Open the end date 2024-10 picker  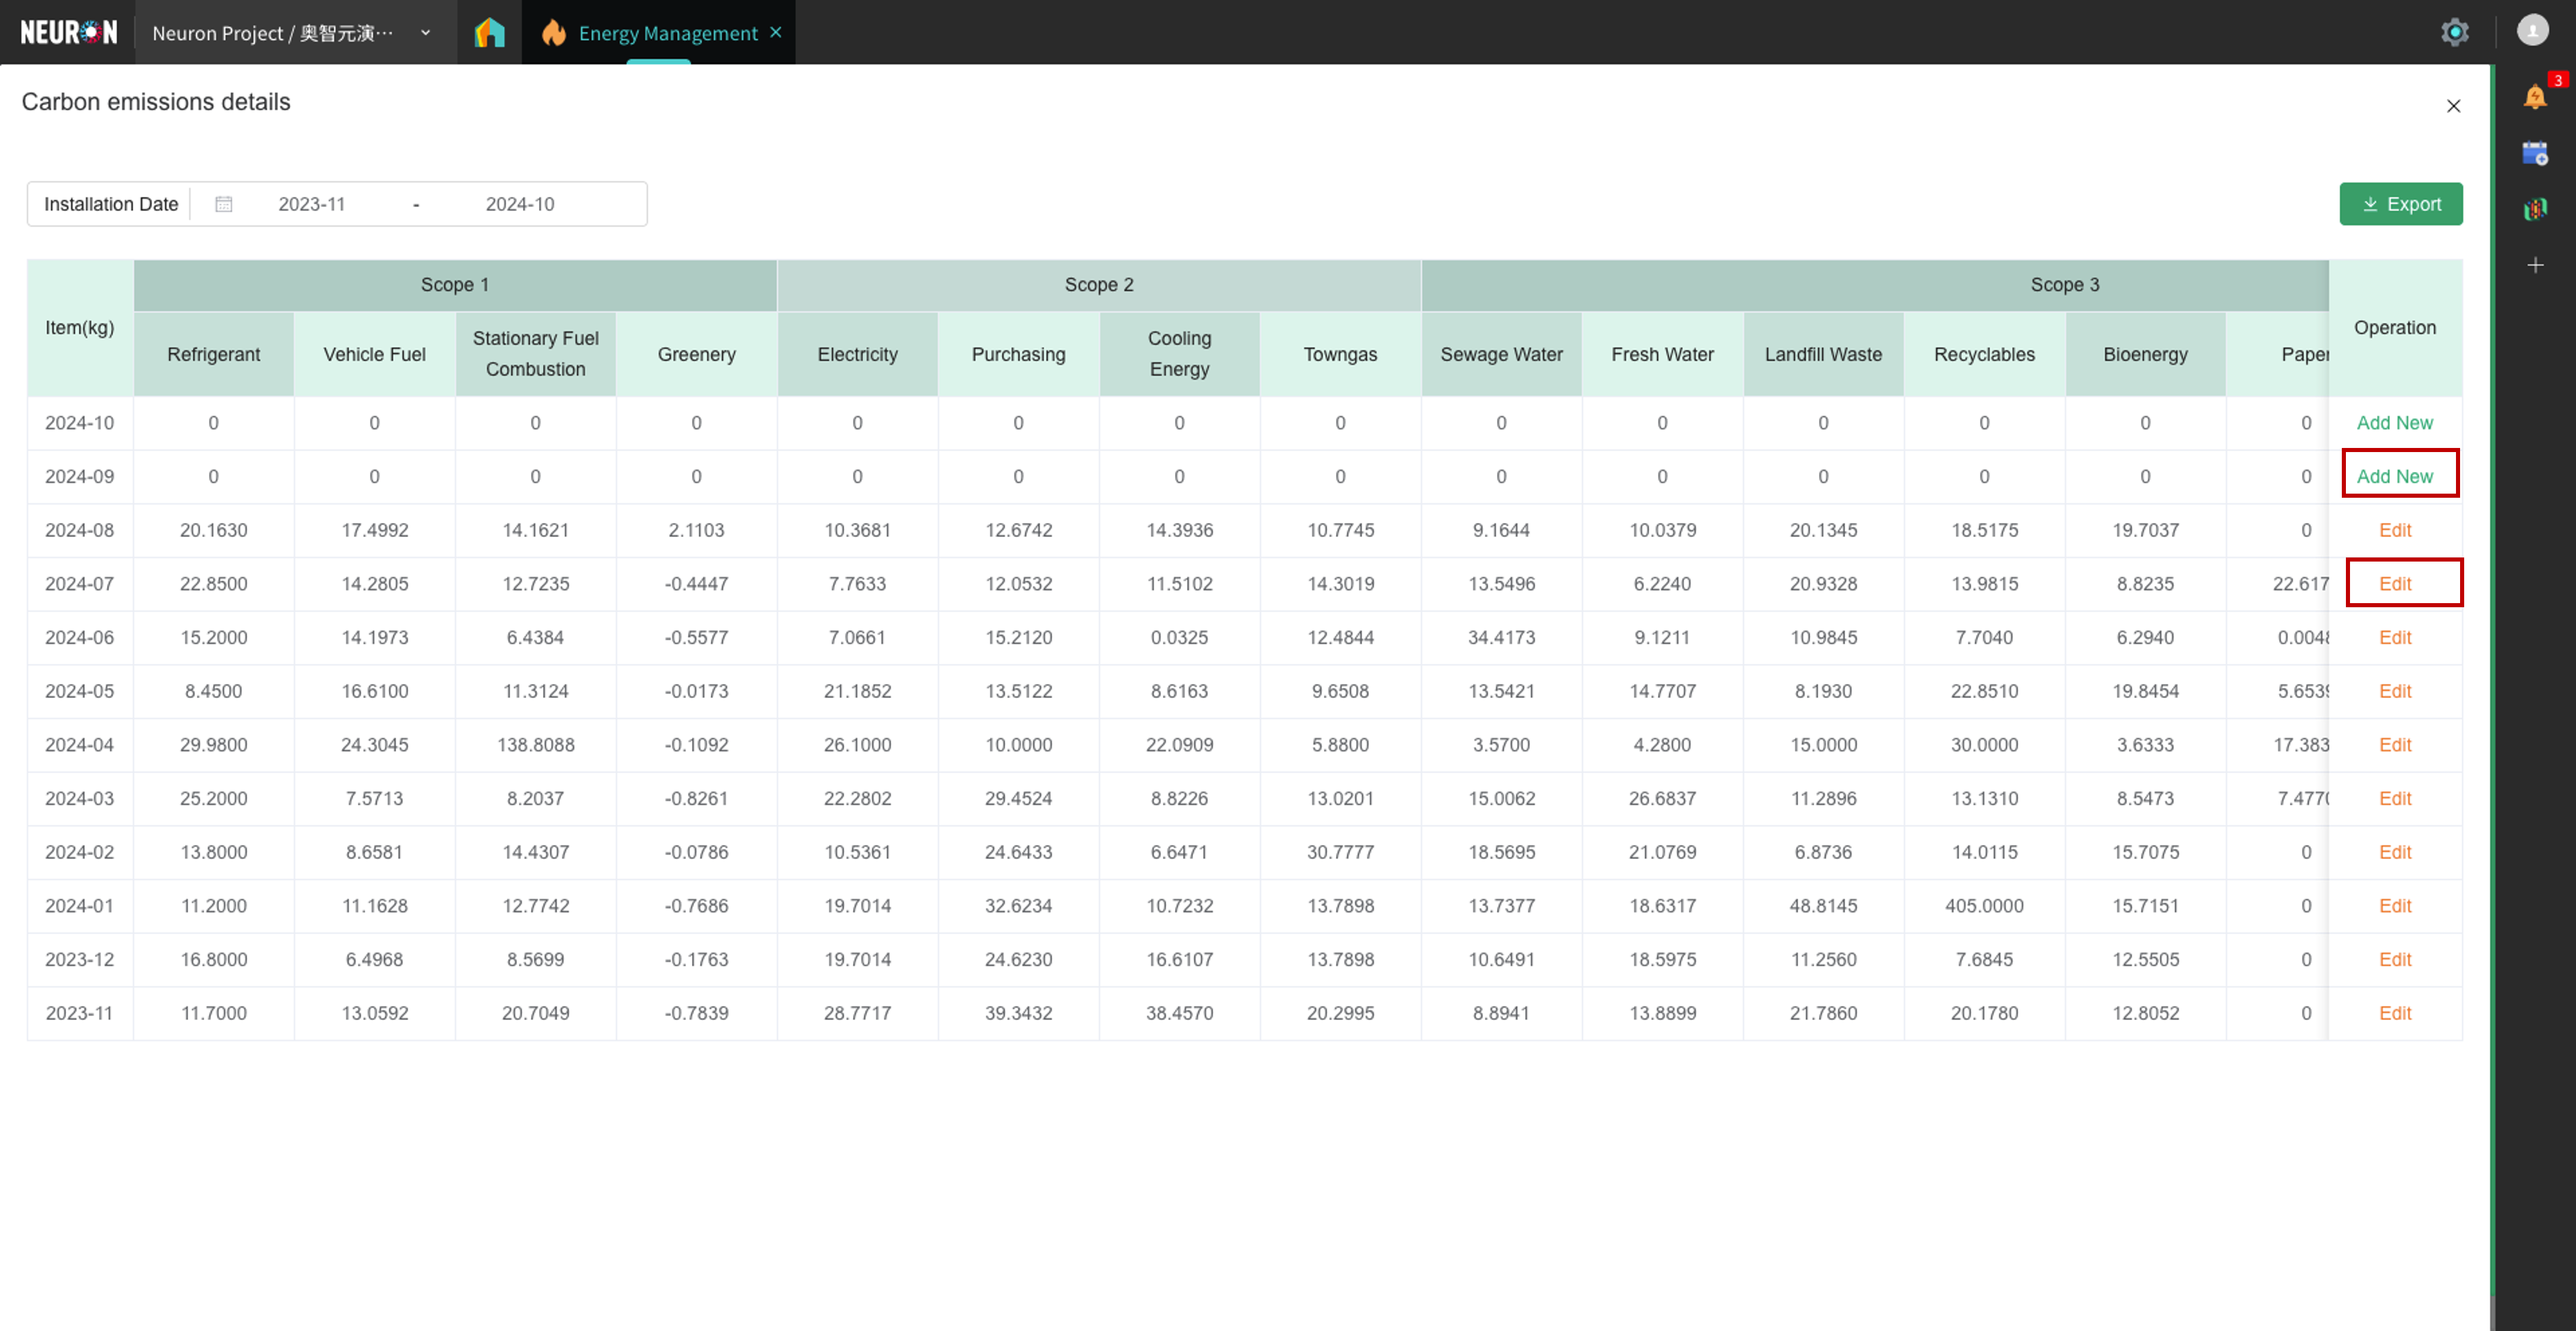tap(520, 204)
